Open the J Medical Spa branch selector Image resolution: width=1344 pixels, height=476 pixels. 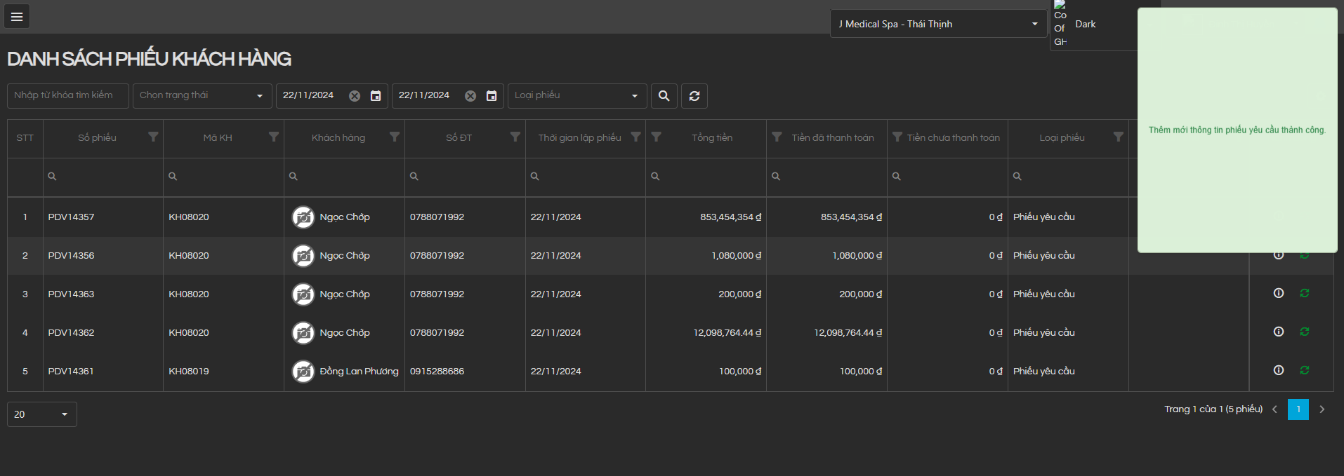(x=937, y=24)
